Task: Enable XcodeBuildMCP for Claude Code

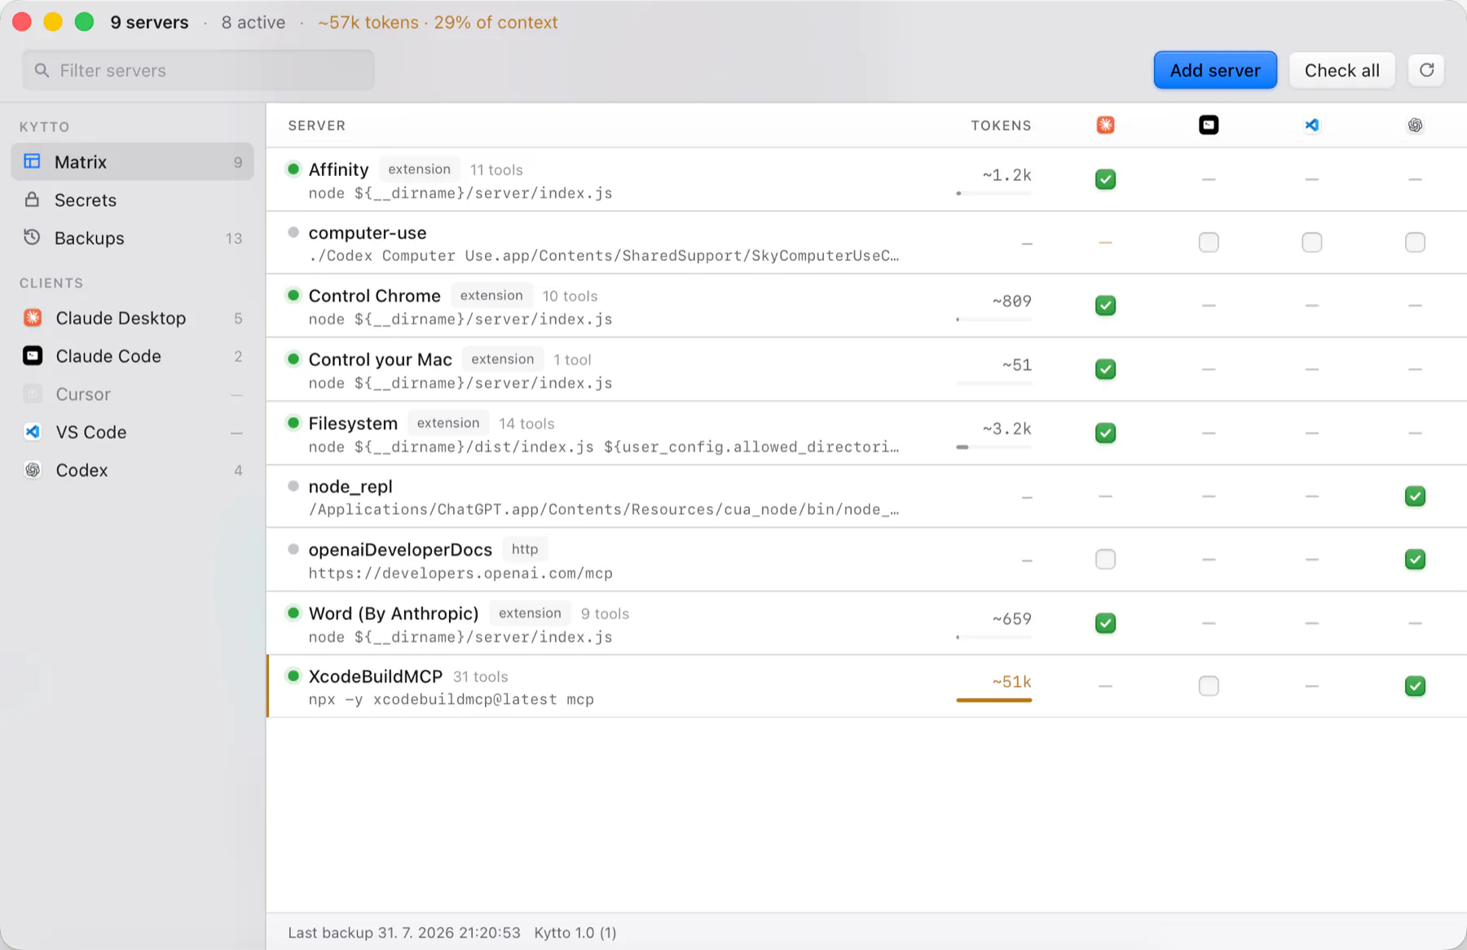Action: click(x=1209, y=686)
